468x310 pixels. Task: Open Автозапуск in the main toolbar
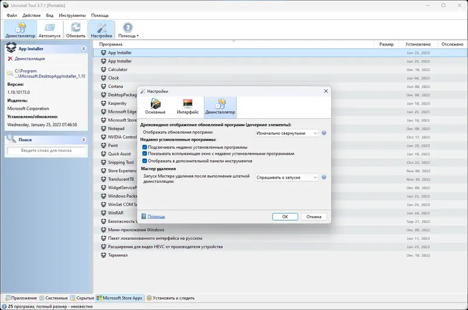(x=50, y=30)
